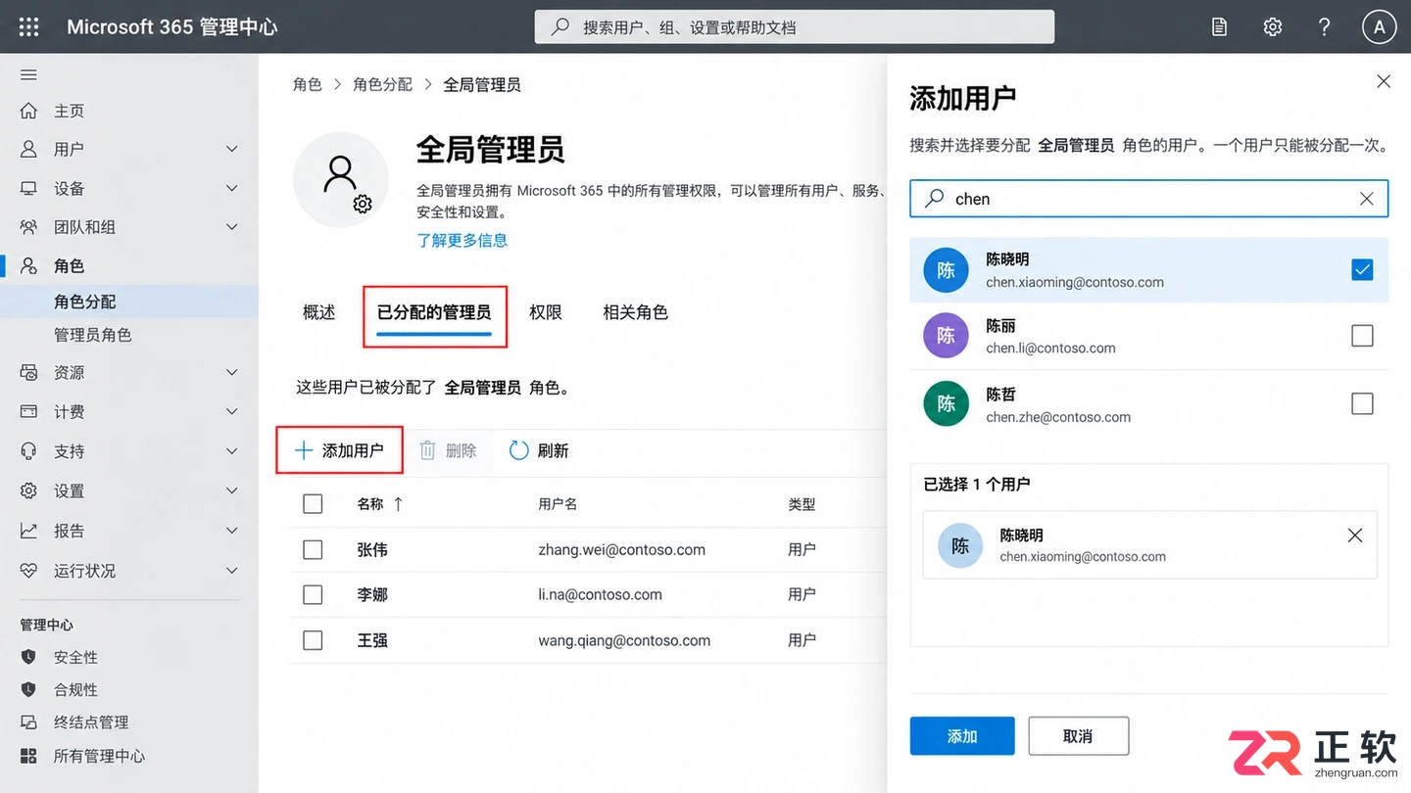Check the 陈丽 checkbox
The image size is (1411, 793).
(x=1362, y=336)
